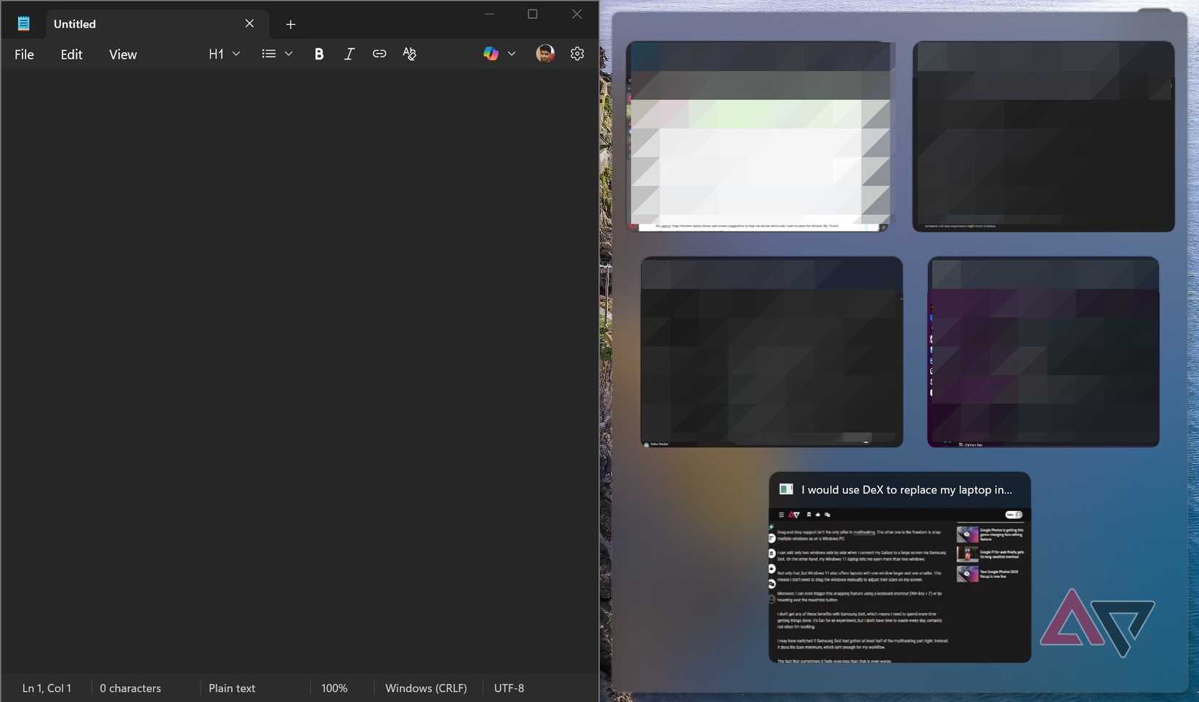
Task: Click the Notepad icon in the title bar
Action: 24,23
